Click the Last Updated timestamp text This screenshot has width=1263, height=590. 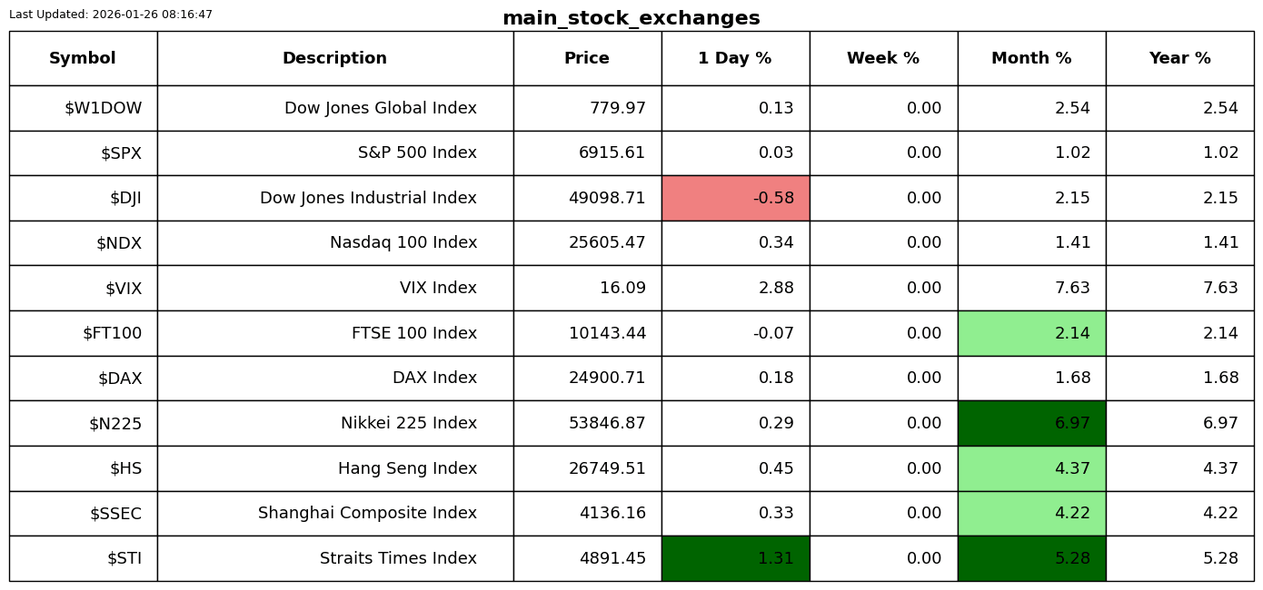pos(111,15)
